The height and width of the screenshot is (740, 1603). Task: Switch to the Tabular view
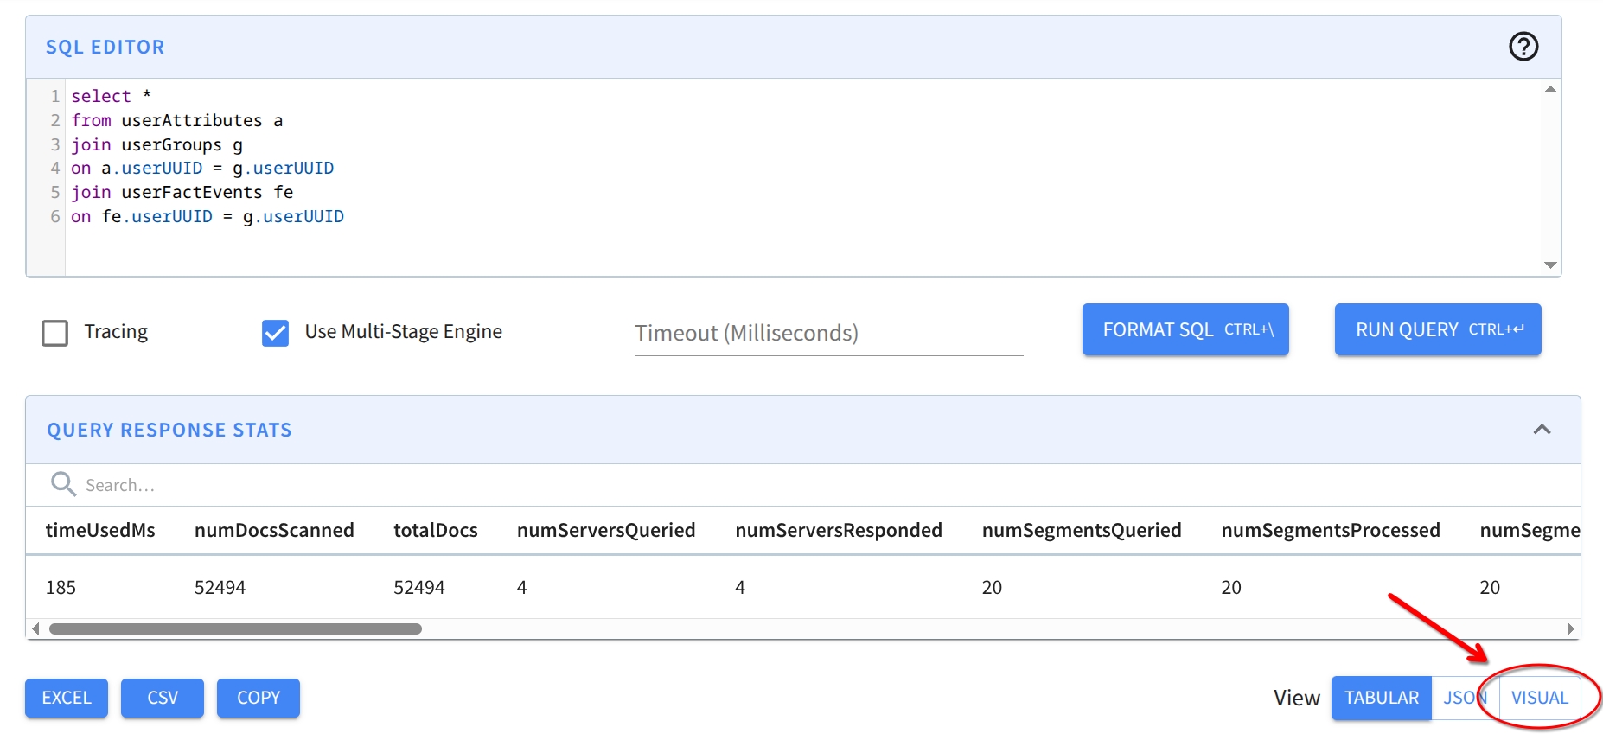pyautogui.click(x=1381, y=698)
